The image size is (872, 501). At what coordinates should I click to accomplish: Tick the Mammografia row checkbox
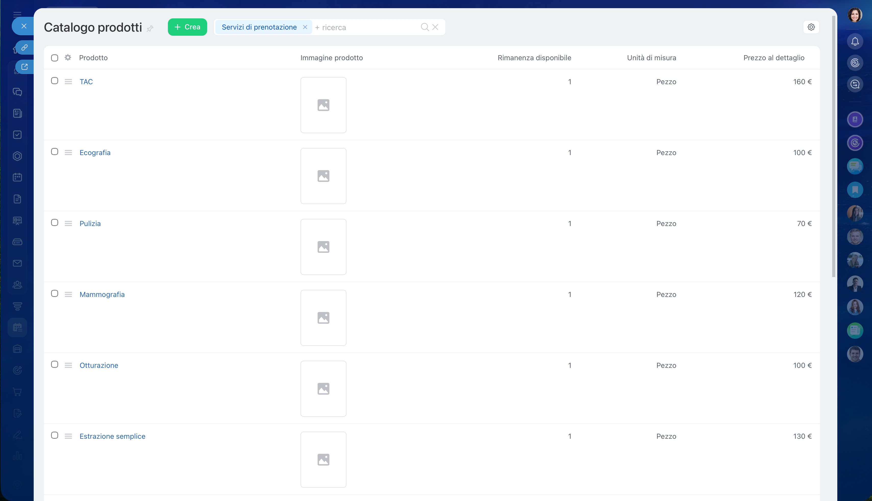tap(54, 294)
